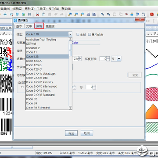Image resolution: width=158 pixels, height=158 pixels.
Task: Choose Code 39 barcode type
Action: tap(47, 103)
